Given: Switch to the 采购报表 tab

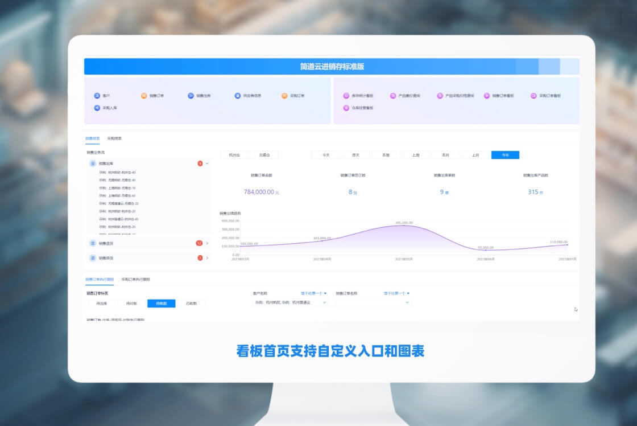Looking at the screenshot, I should pos(114,138).
